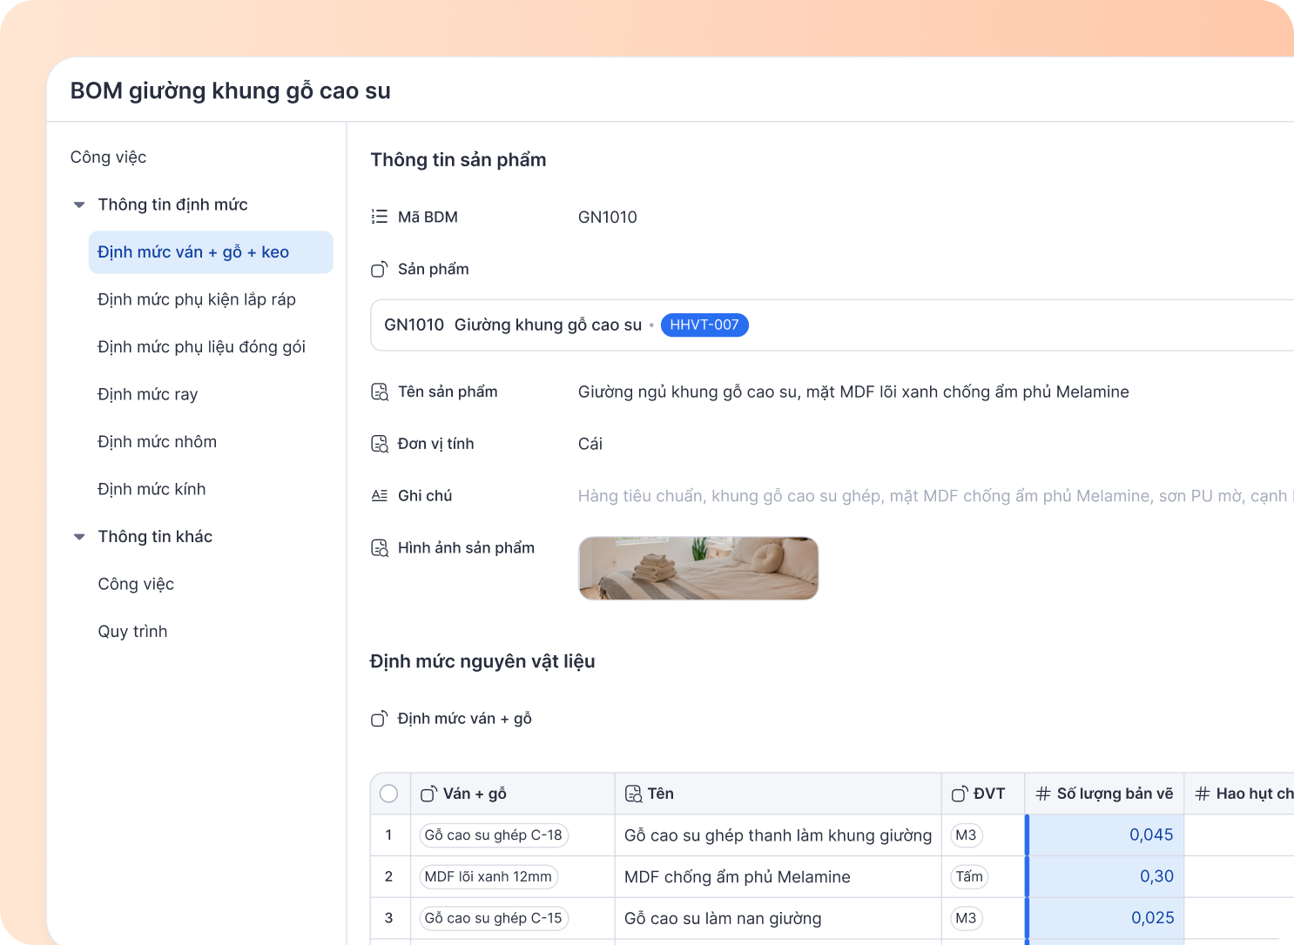
Task: Click the Tấm unit chip in row 2
Action: (x=969, y=877)
